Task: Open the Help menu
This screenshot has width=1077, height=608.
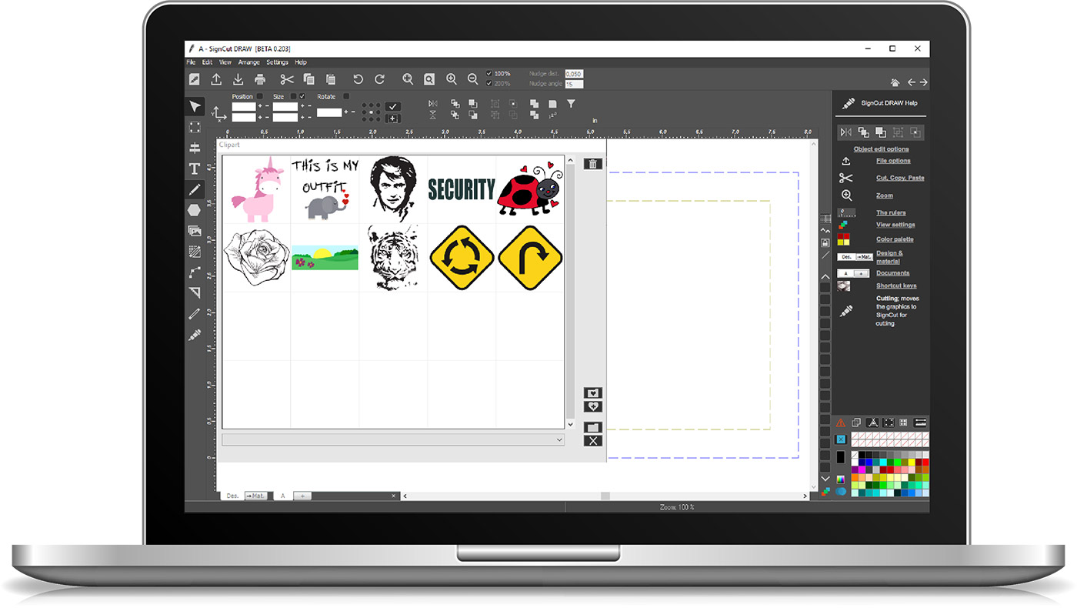Action: point(301,62)
